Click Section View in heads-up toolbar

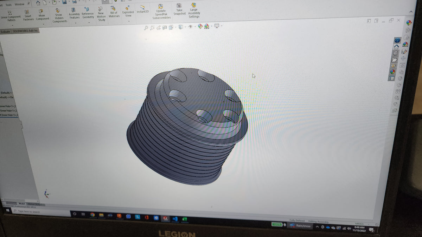(165, 27)
